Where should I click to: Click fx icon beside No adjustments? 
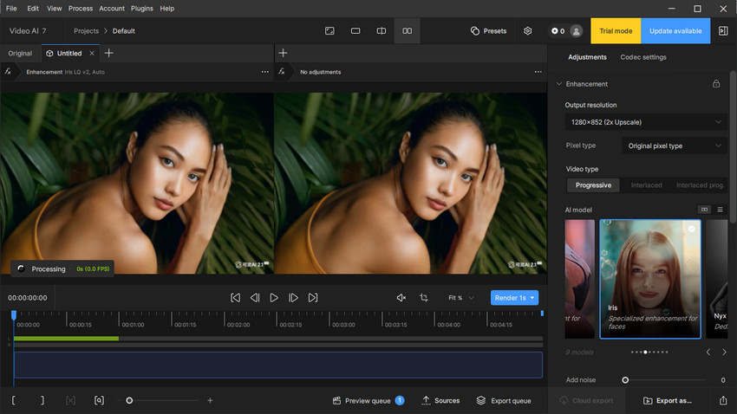[281, 71]
